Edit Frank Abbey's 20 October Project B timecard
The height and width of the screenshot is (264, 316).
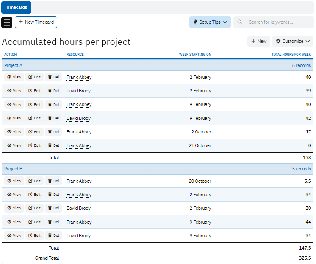(34, 181)
